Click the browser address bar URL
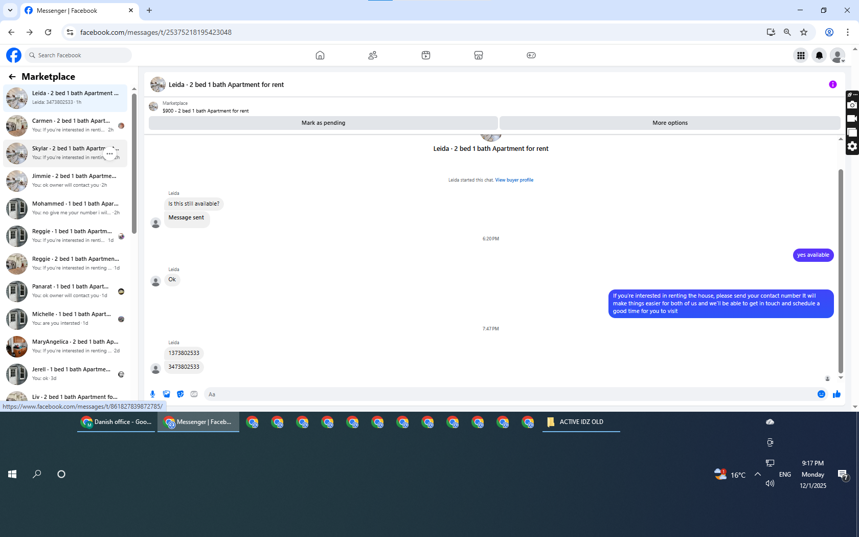 [x=156, y=32]
